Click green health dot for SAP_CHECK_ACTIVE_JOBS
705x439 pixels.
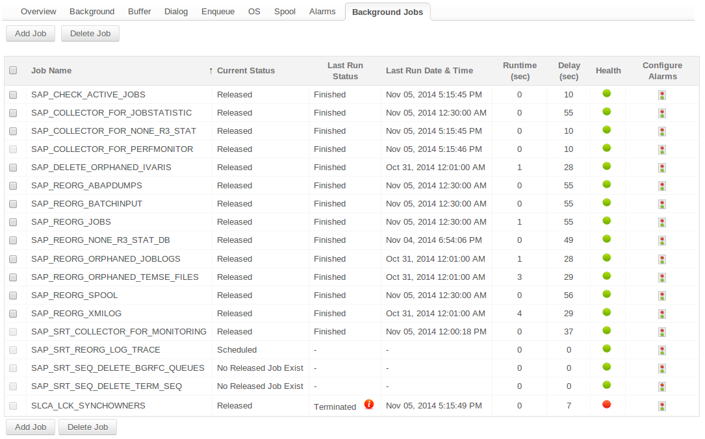606,93
